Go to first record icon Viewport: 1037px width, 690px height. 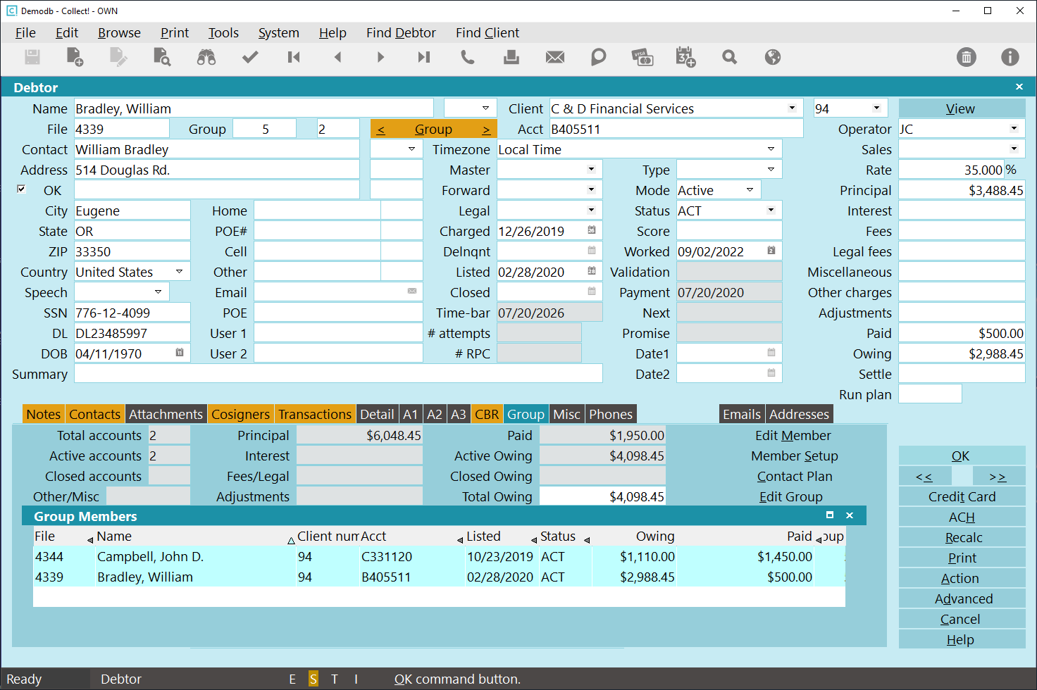pyautogui.click(x=294, y=57)
